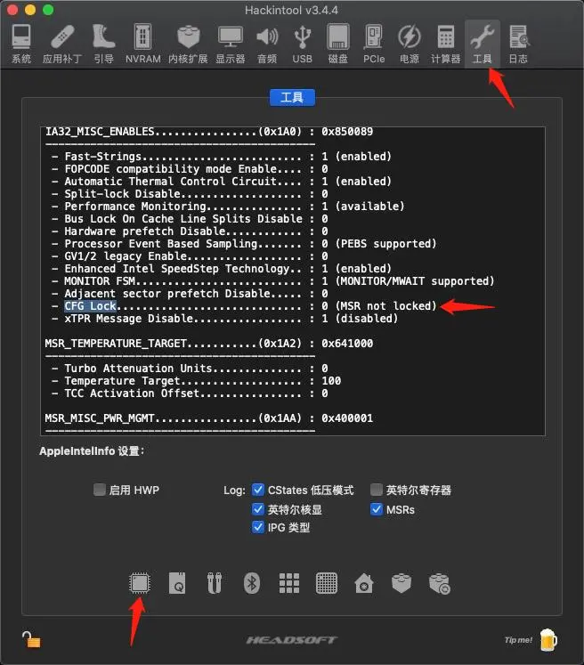The image size is (584, 665).
Task: Open the PCIe toolbar tab
Action: coord(374,44)
